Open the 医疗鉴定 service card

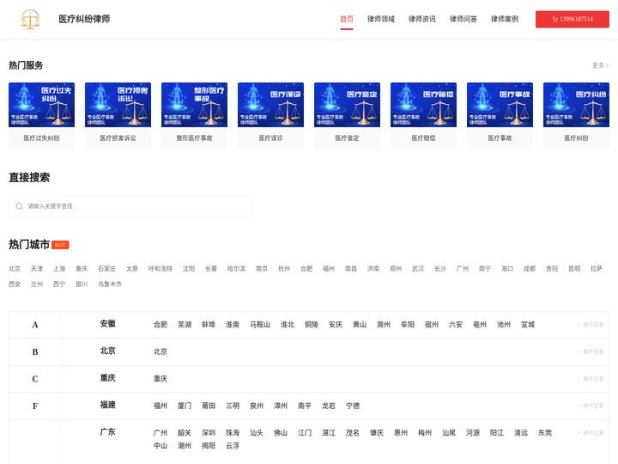pos(348,116)
